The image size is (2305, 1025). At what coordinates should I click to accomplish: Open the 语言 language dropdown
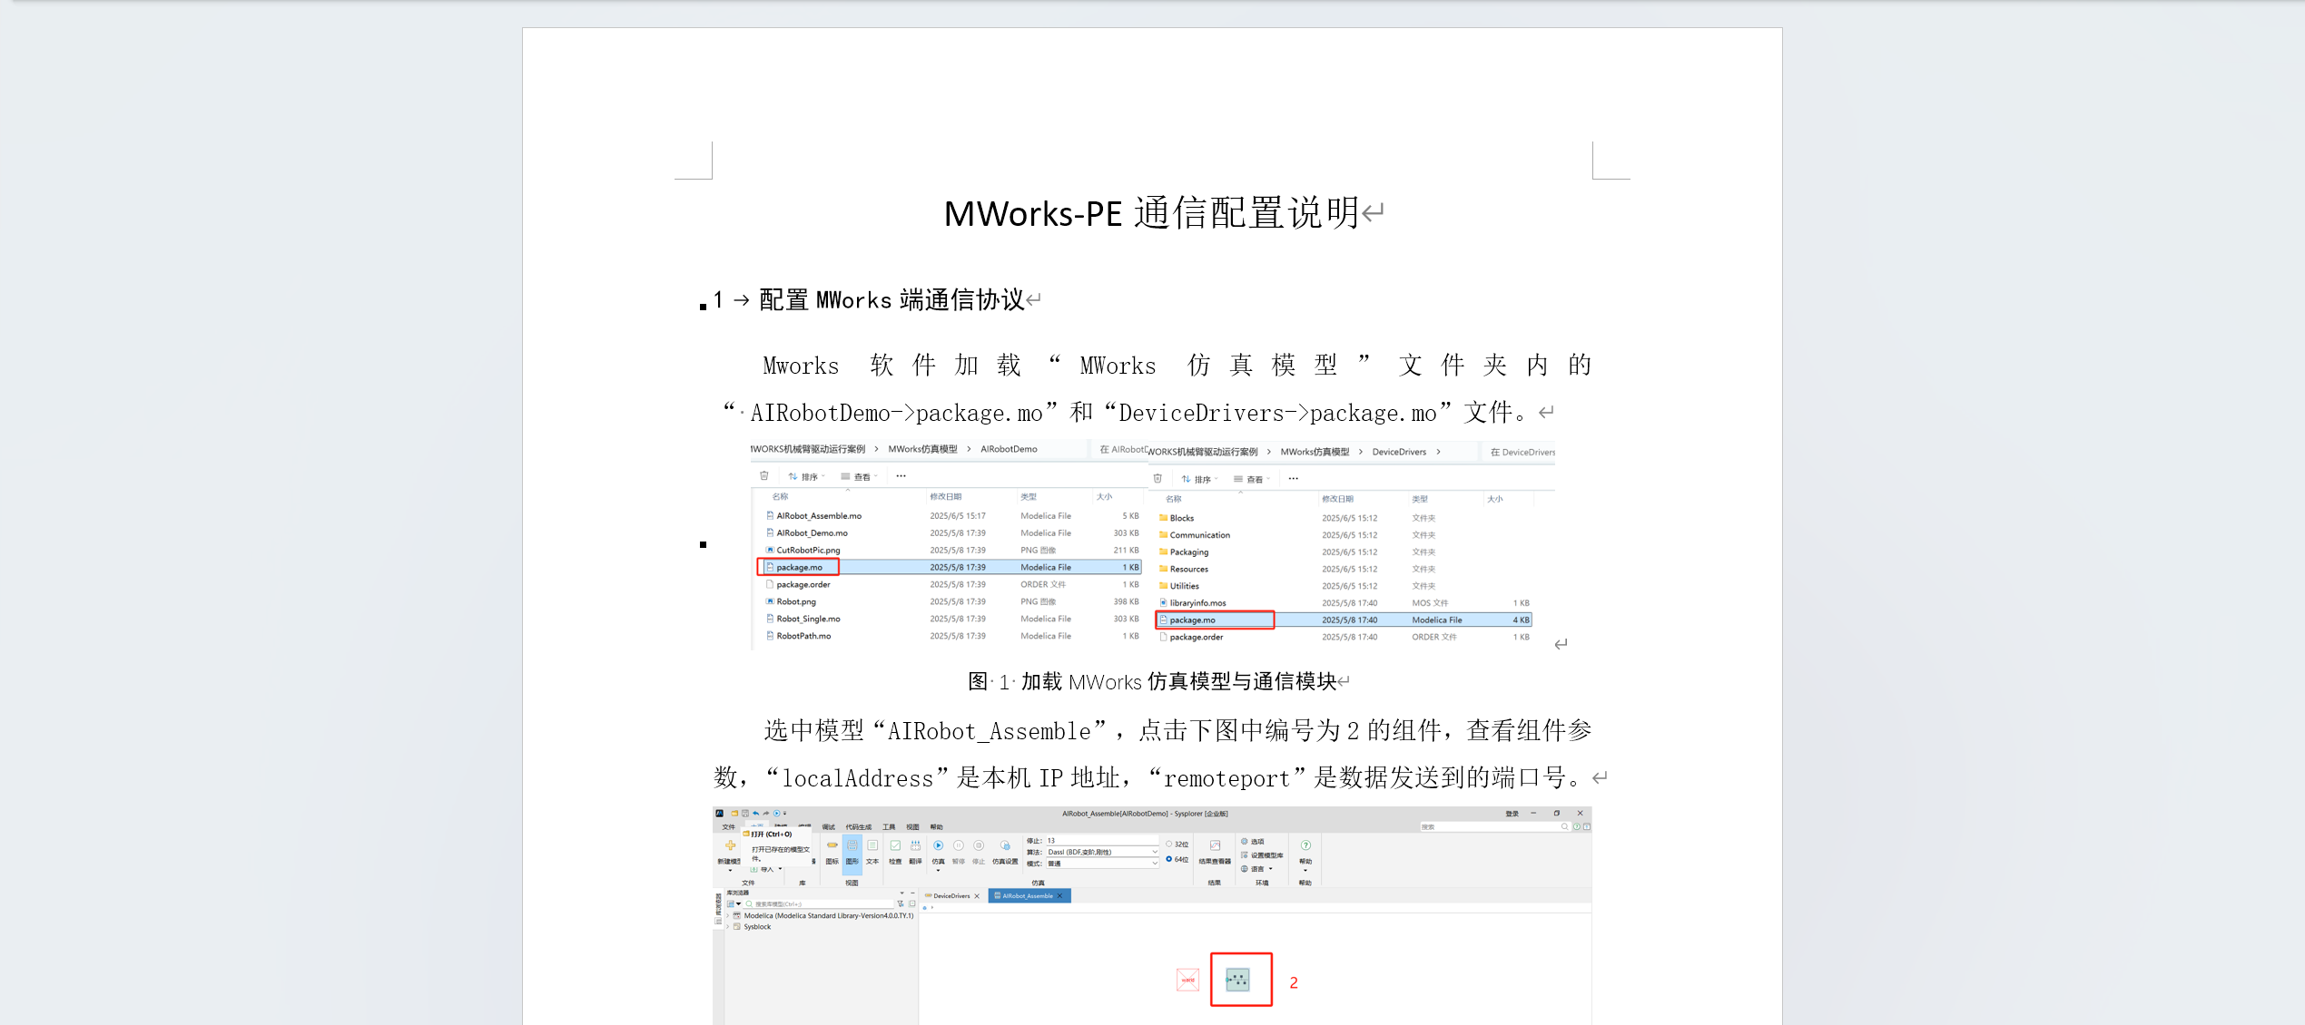1257,869
